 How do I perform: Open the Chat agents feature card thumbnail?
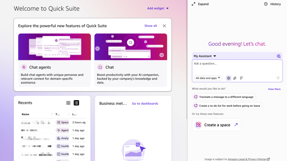[x=54, y=47]
